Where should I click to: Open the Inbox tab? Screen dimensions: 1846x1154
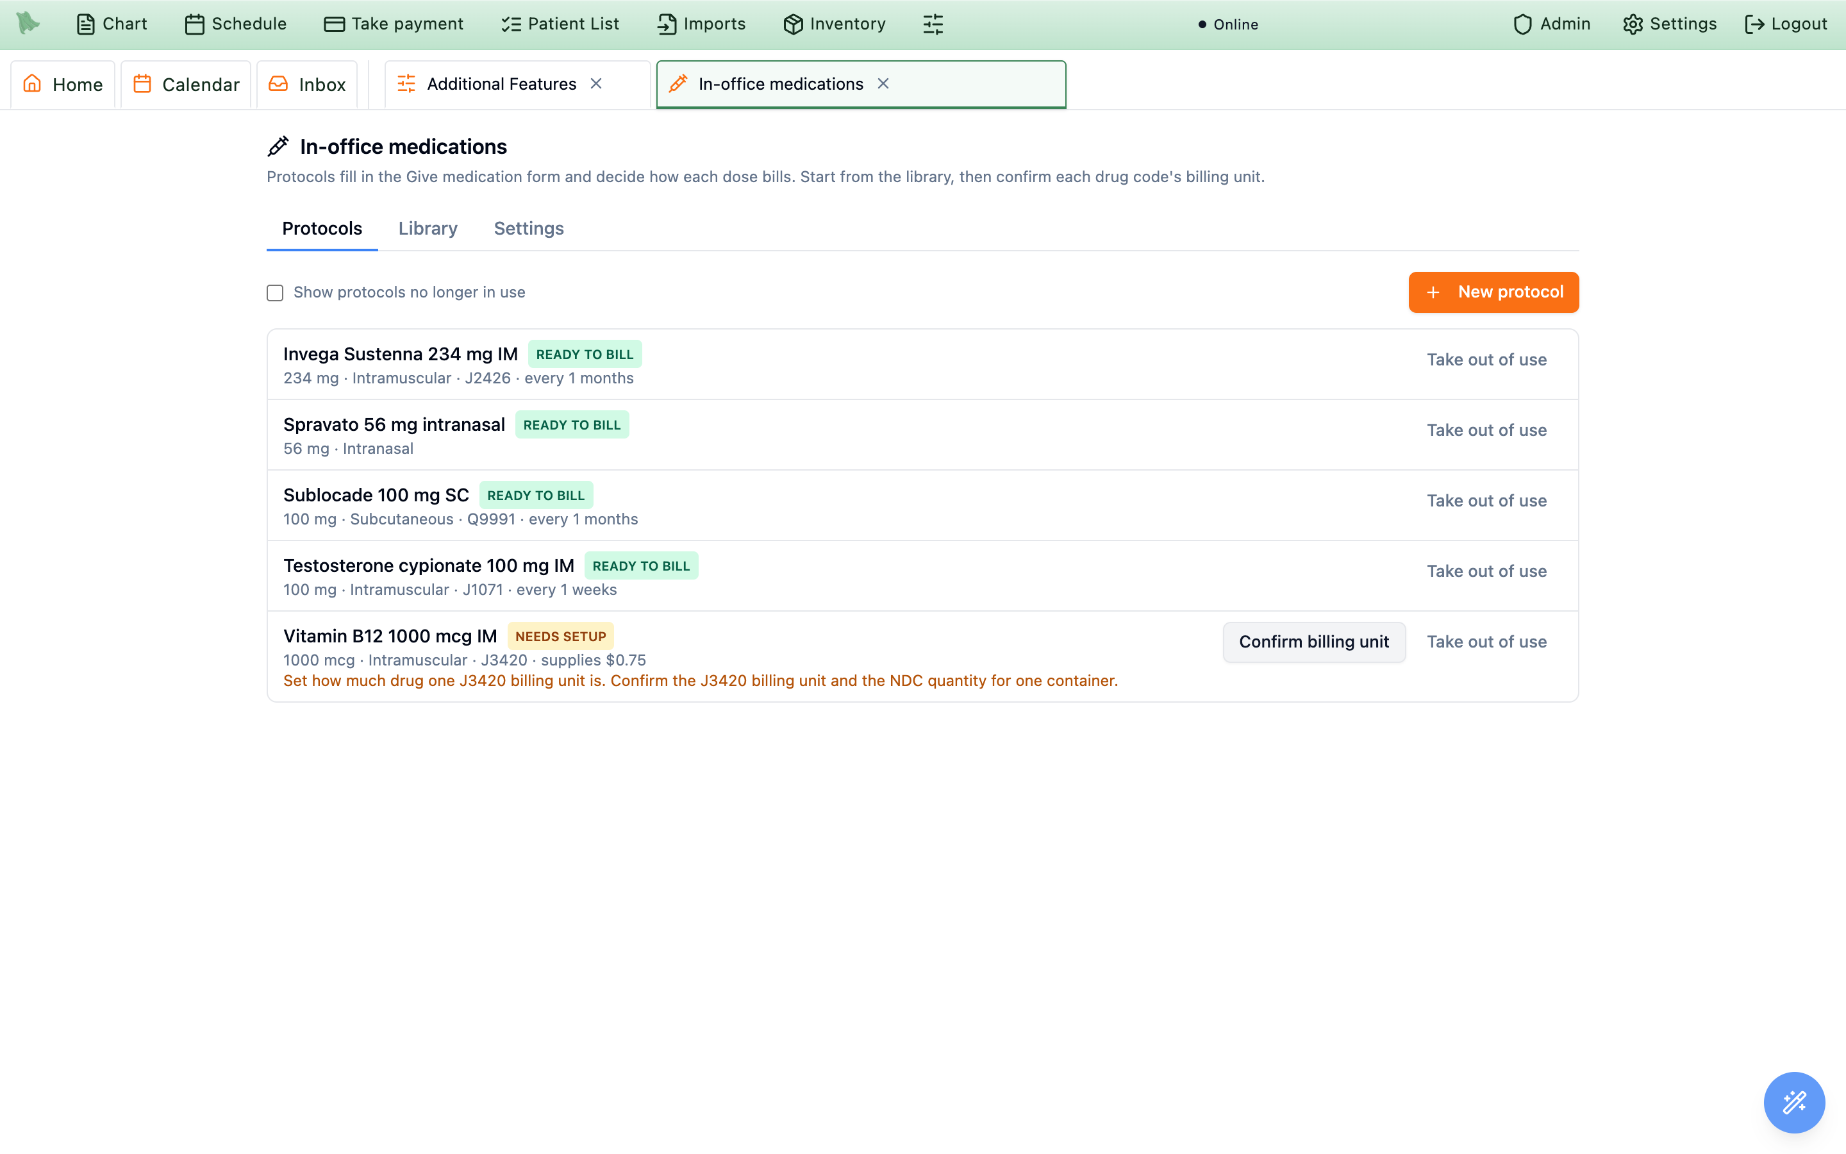coord(308,84)
